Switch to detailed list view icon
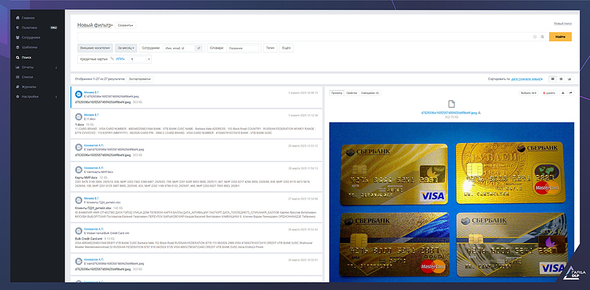The height and width of the screenshot is (290, 590). coord(552,79)
